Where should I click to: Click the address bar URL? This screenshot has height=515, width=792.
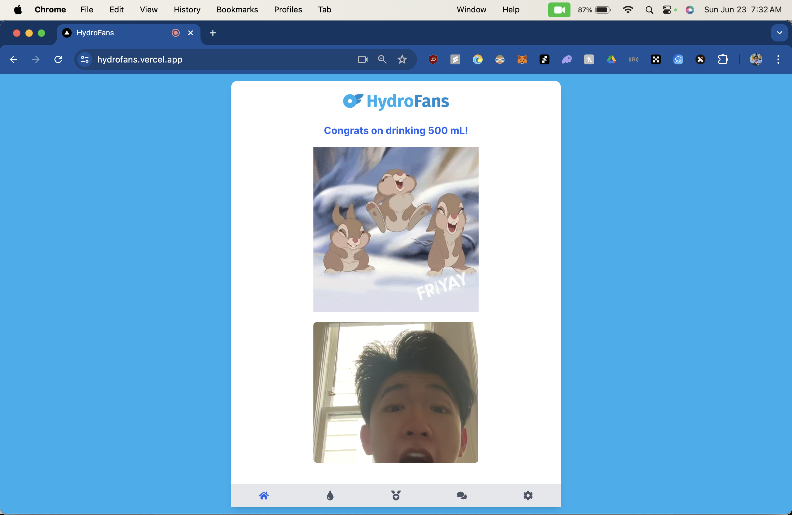click(140, 60)
